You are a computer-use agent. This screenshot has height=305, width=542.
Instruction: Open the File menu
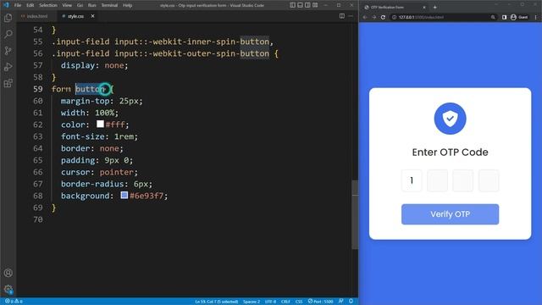click(18, 5)
